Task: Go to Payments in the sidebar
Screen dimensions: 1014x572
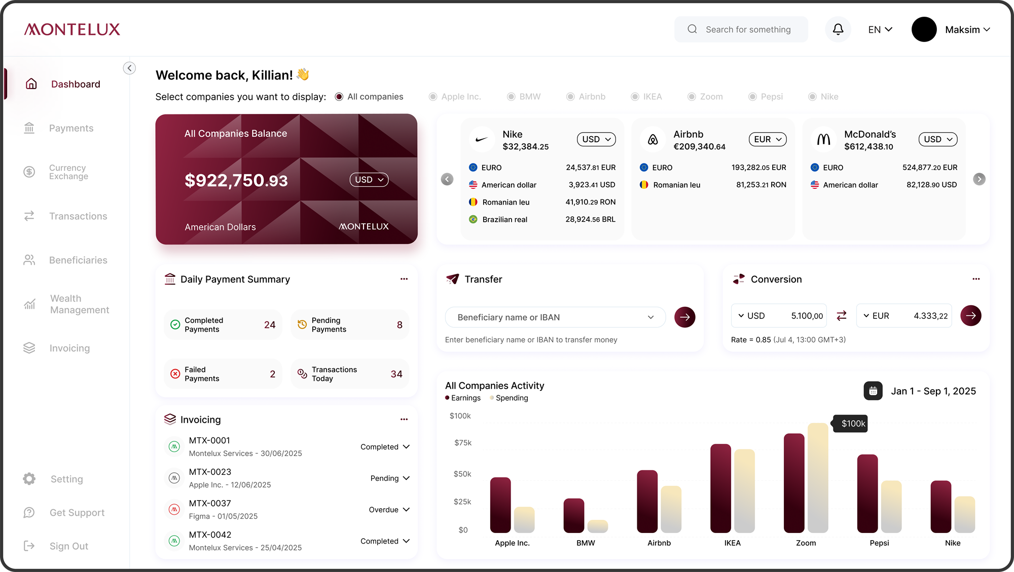Action: click(x=59, y=128)
